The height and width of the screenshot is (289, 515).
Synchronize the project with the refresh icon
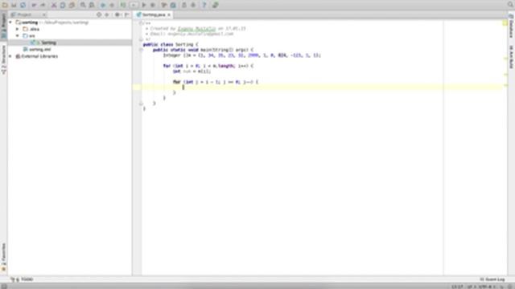(x=23, y=5)
